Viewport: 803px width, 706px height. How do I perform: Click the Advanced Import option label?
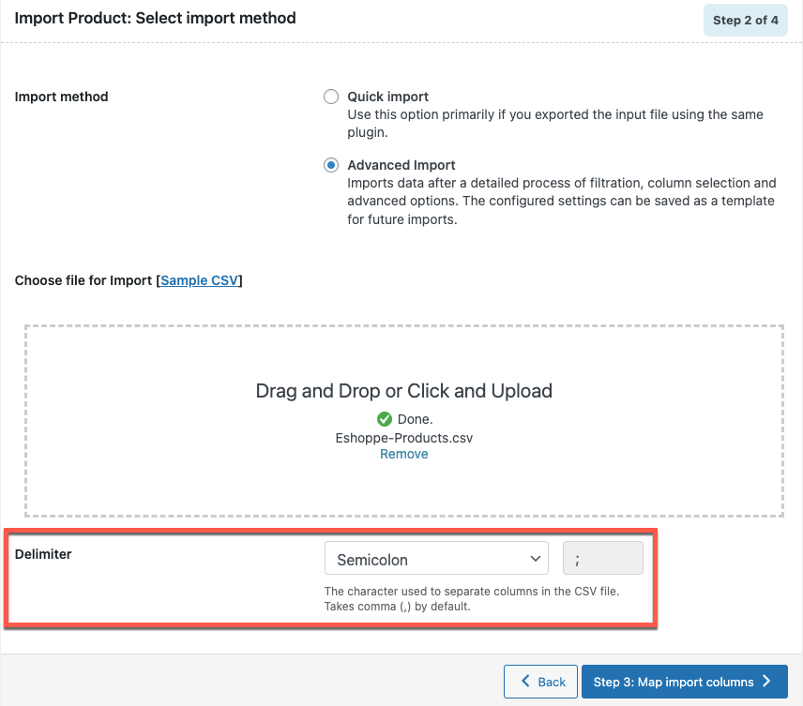coord(401,165)
